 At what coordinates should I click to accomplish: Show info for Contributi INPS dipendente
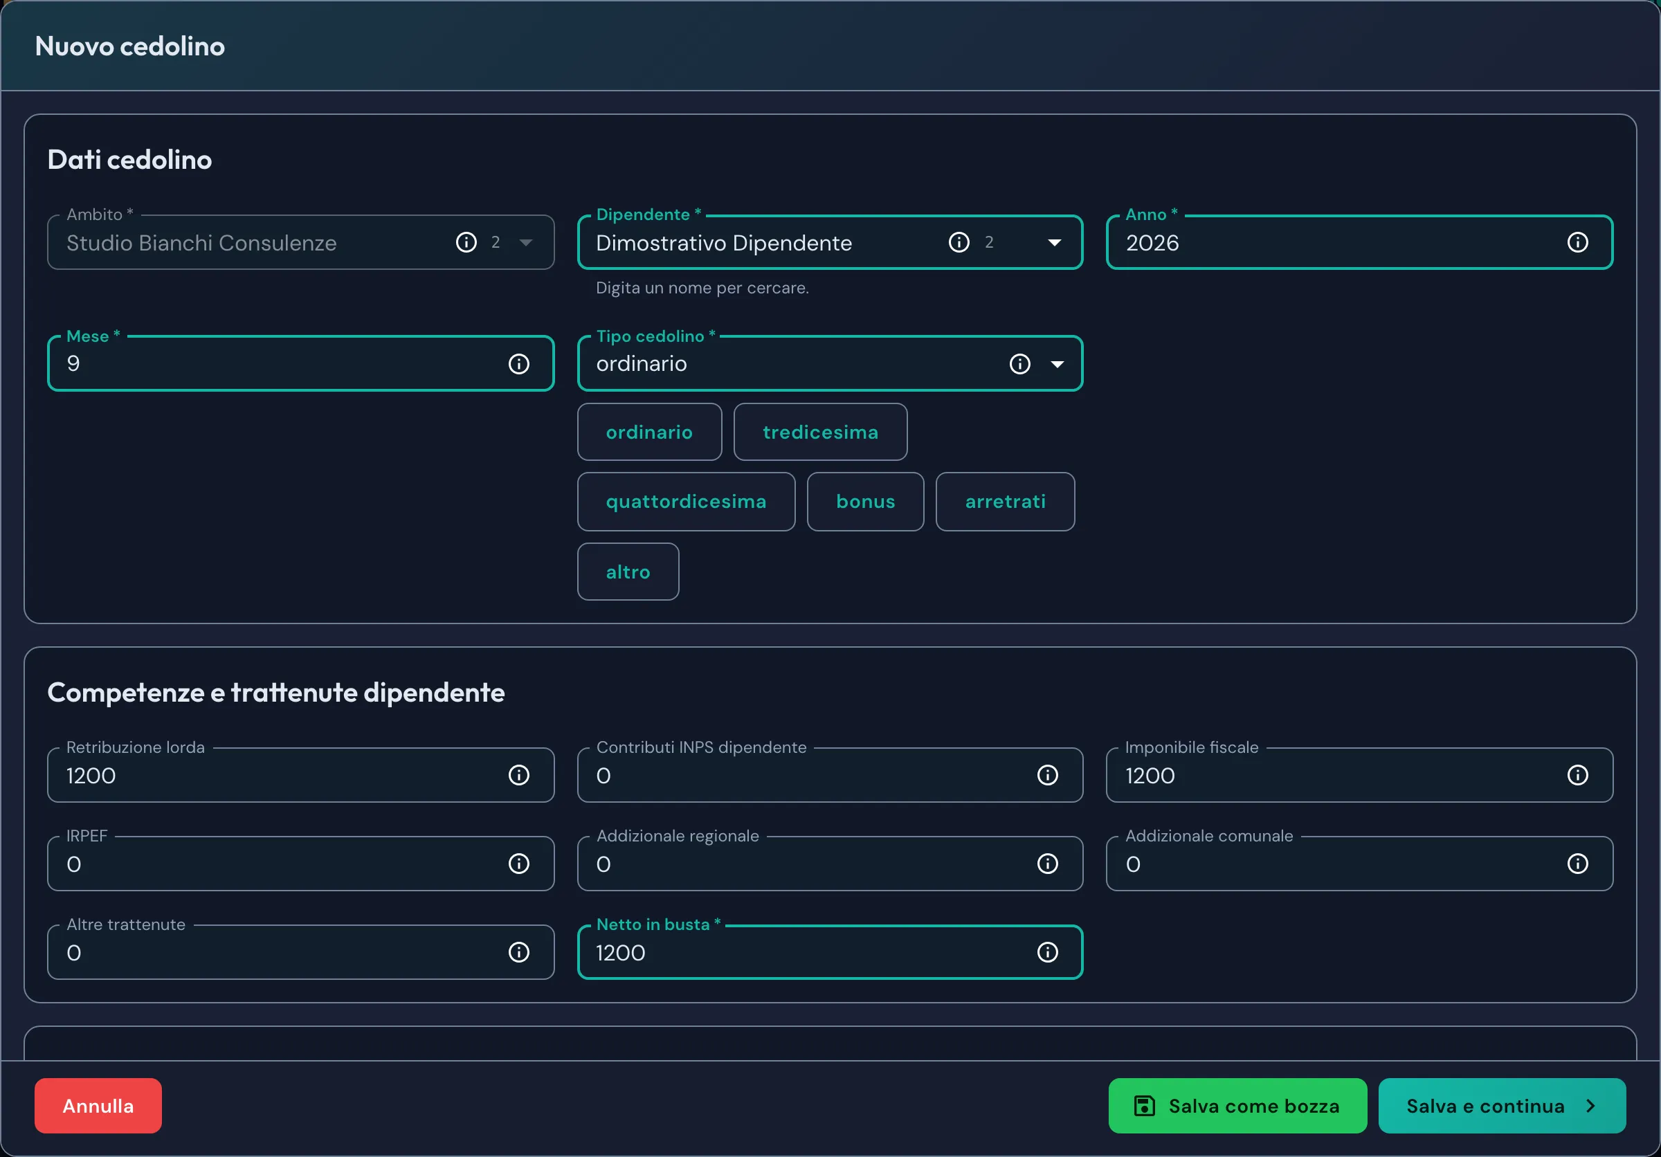1048,775
